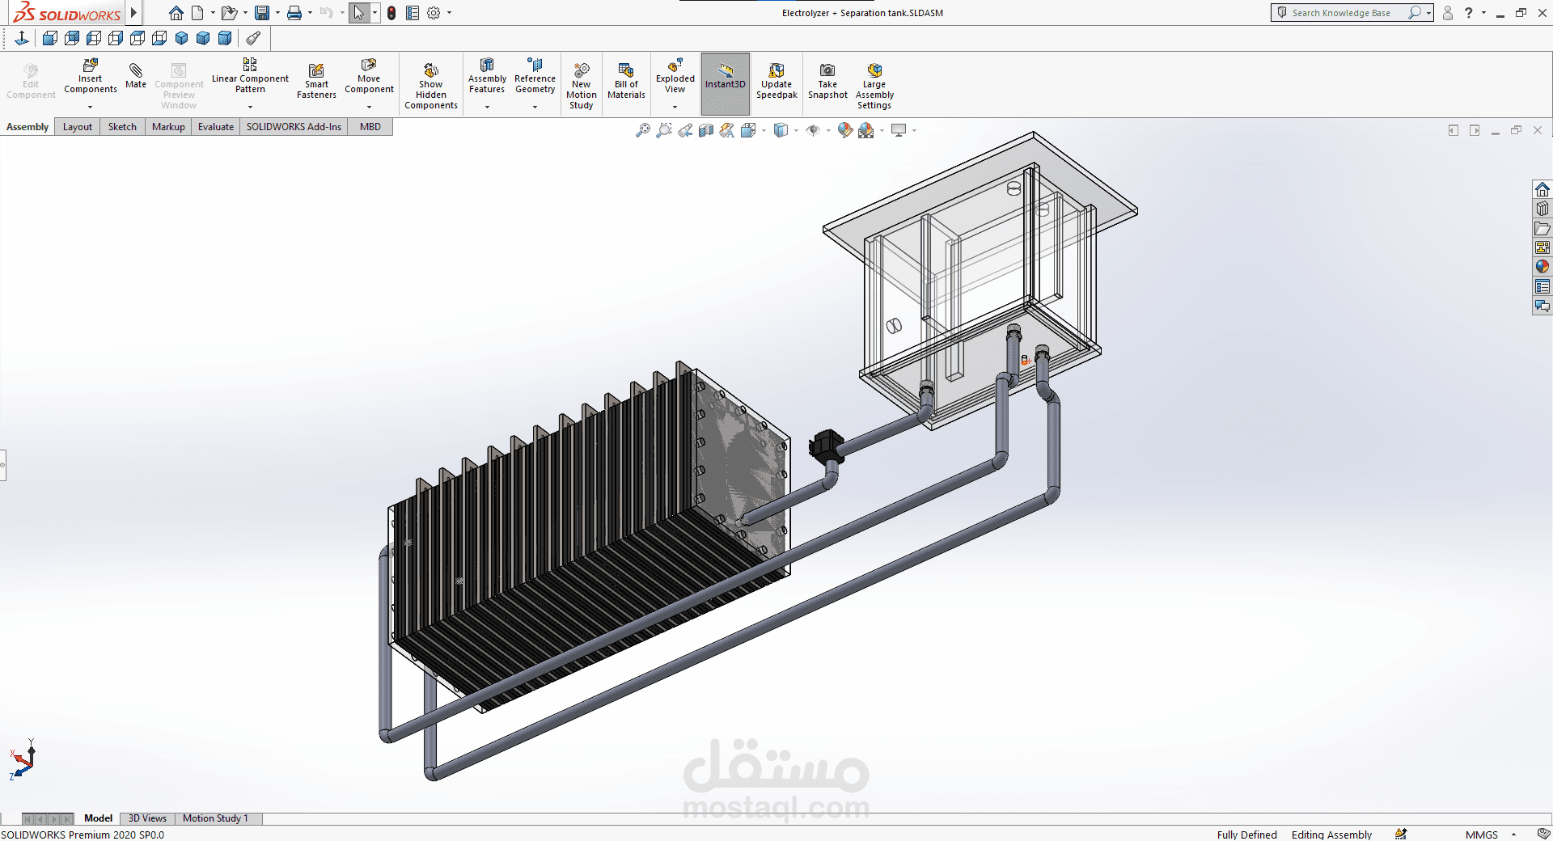
Task: Switch to the MBD tab
Action: point(370,127)
